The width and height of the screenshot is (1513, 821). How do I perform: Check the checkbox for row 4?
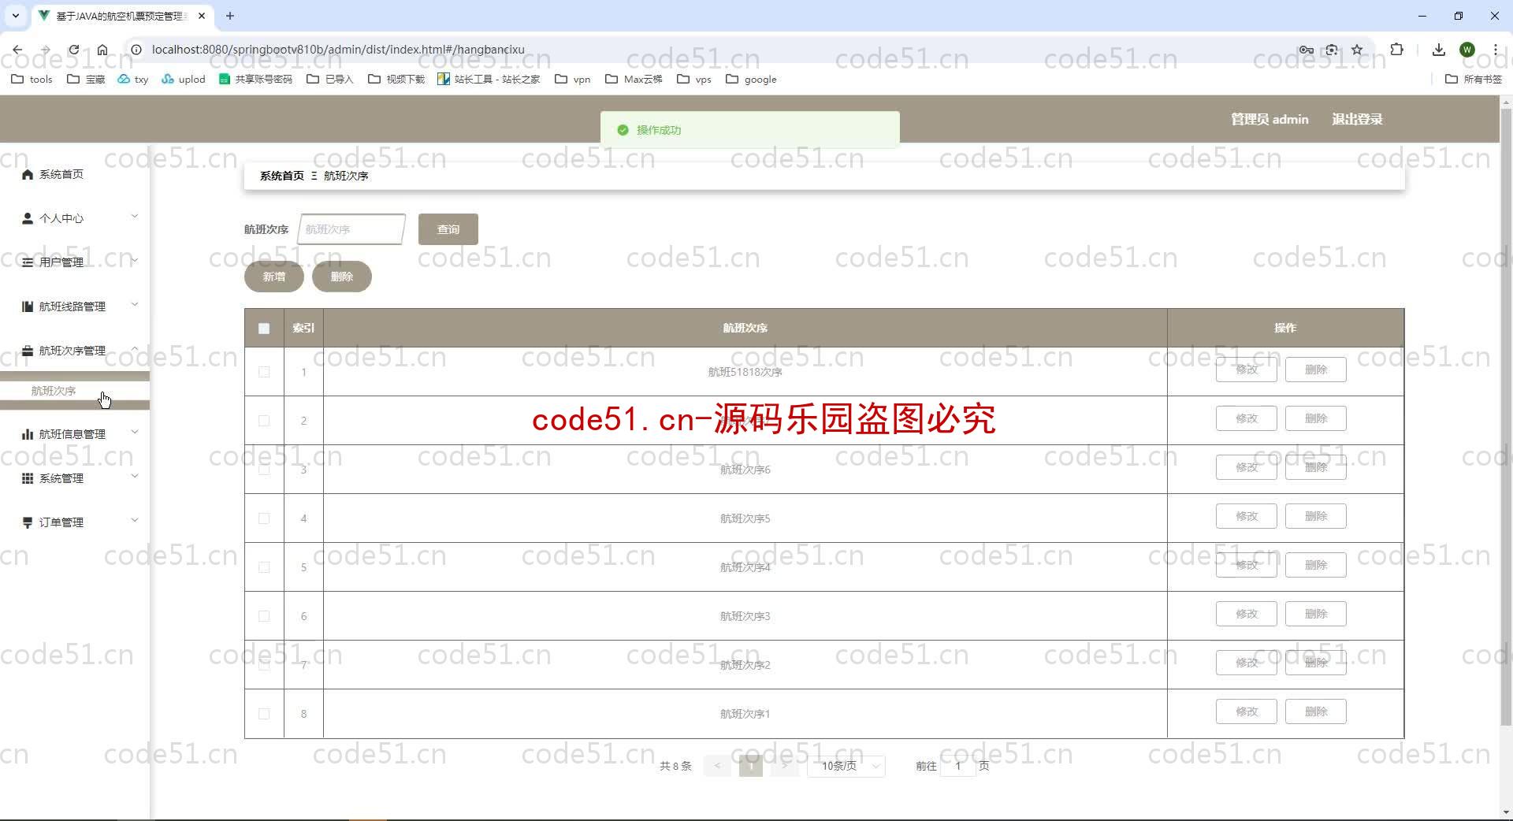[264, 518]
